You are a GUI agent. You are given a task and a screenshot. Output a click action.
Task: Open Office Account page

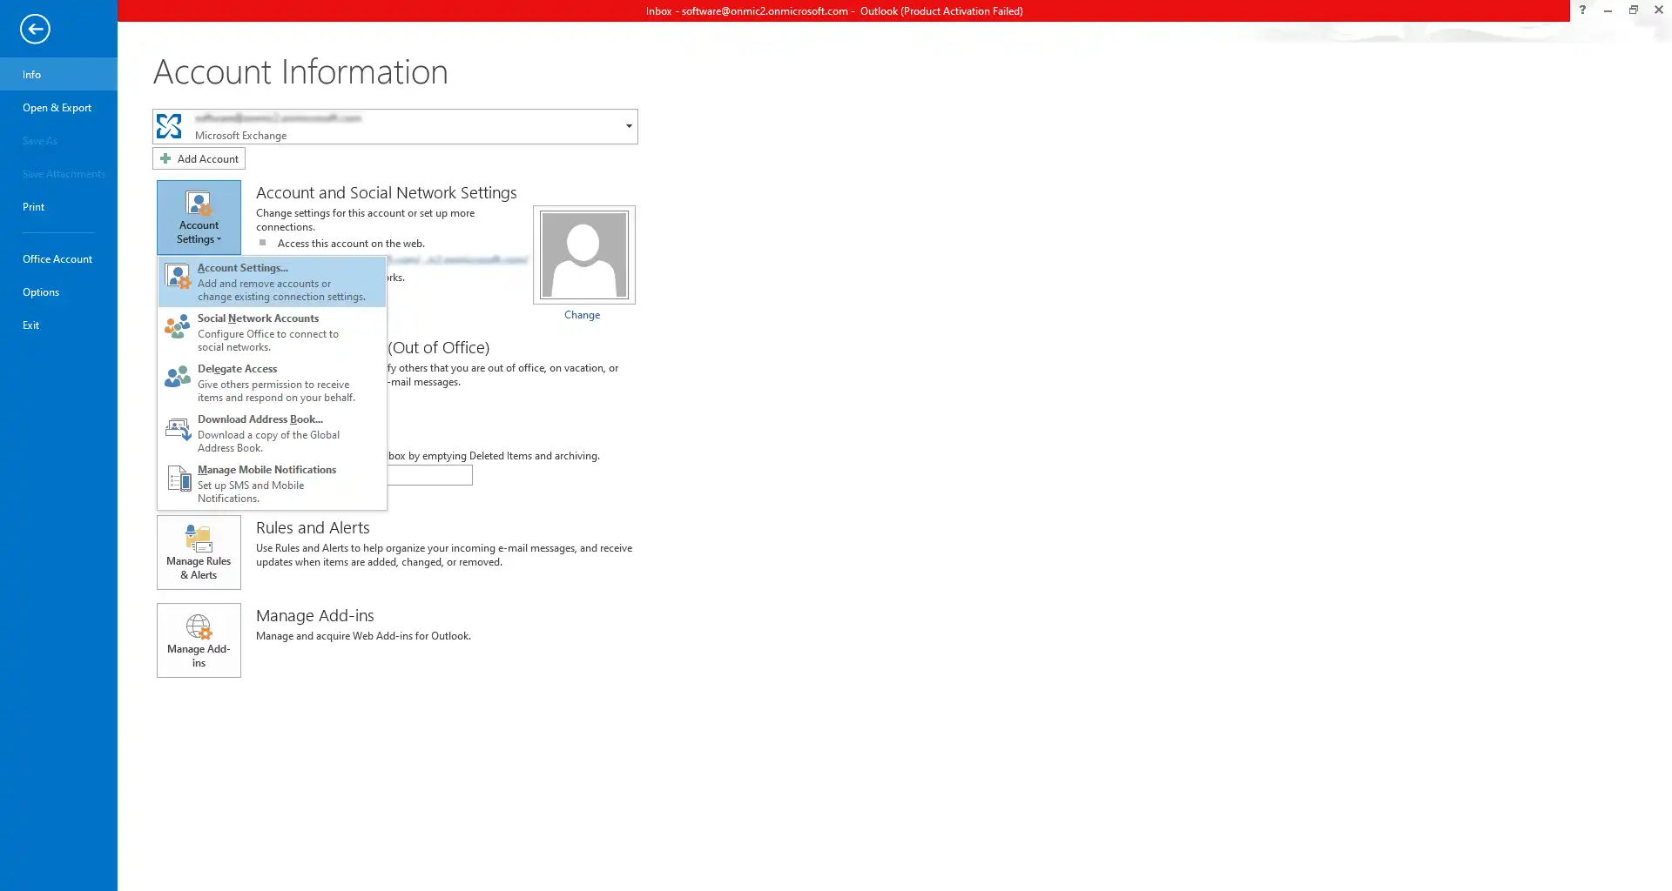58,258
